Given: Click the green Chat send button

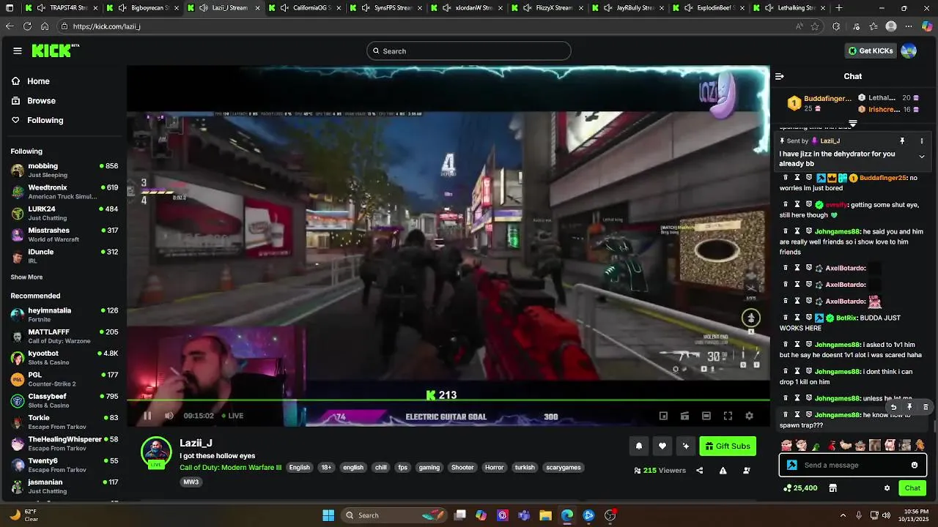Looking at the screenshot, I should click(x=912, y=487).
